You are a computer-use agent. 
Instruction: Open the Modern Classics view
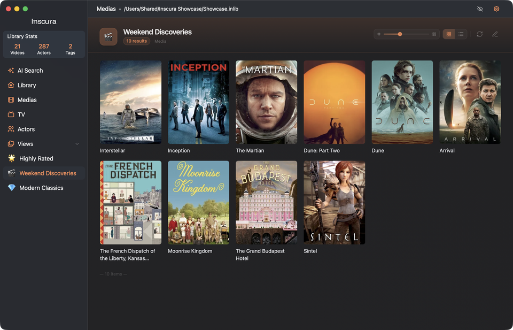pyautogui.click(x=44, y=188)
